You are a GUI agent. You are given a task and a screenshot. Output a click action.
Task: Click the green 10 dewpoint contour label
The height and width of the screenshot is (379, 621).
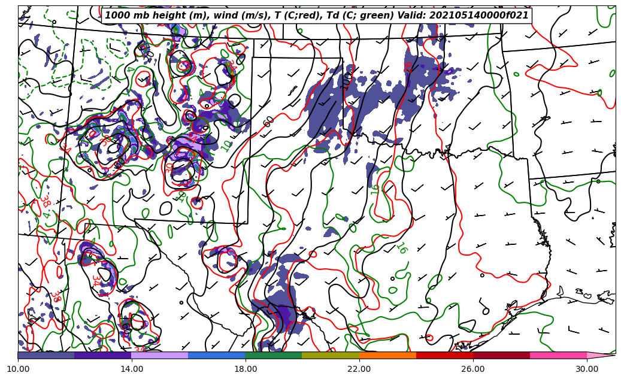tap(226, 145)
